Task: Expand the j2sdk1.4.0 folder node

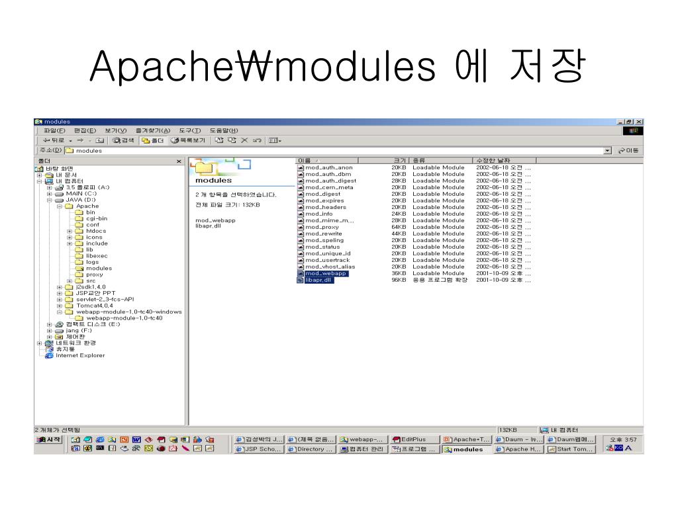Action: click(x=59, y=287)
